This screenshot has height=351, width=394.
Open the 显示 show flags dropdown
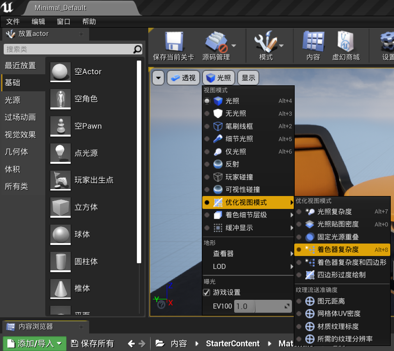coord(248,77)
